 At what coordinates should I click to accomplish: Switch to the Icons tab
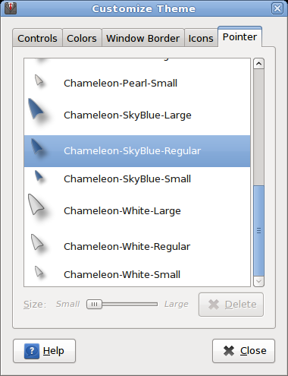[x=201, y=38]
